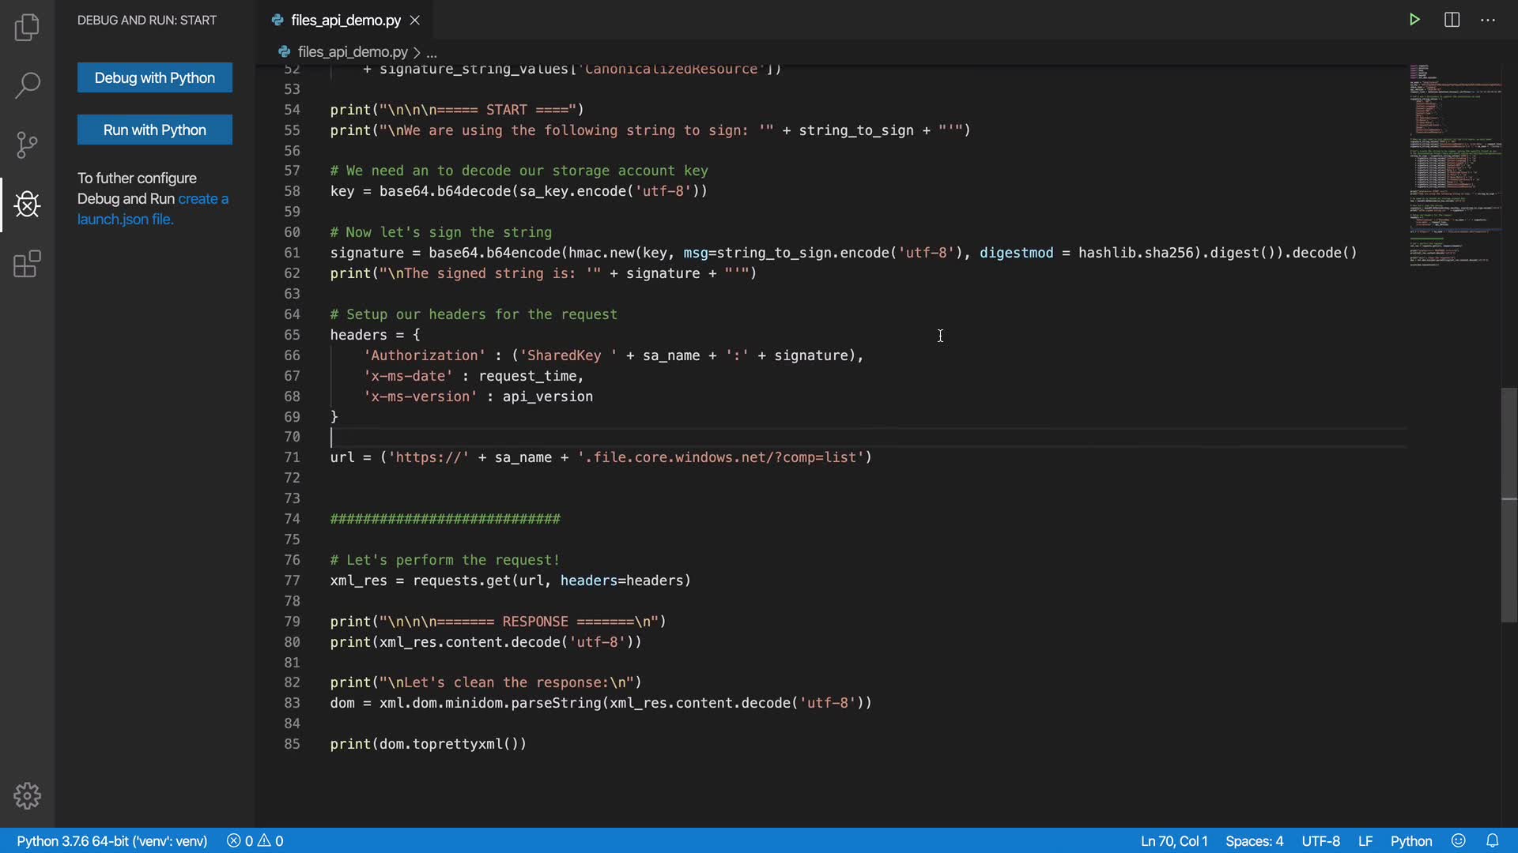Screen dimensions: 1518x853
Task: Click the split editor right icon
Action: [1452, 20]
